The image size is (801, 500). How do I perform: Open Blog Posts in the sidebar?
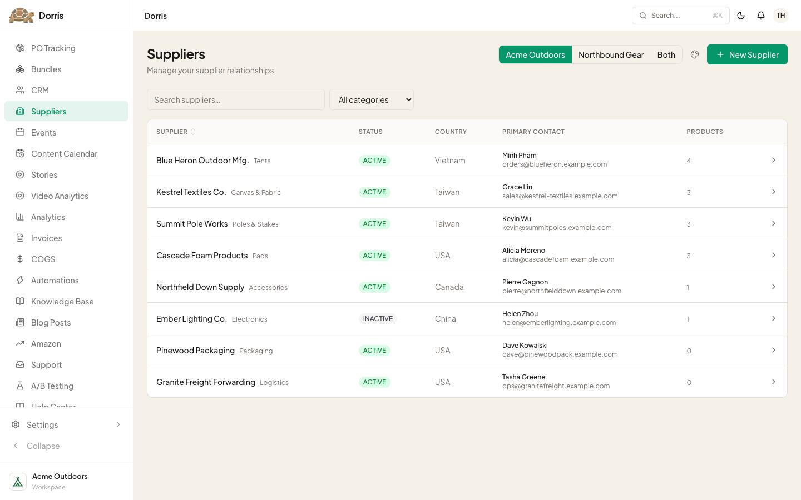click(66, 323)
